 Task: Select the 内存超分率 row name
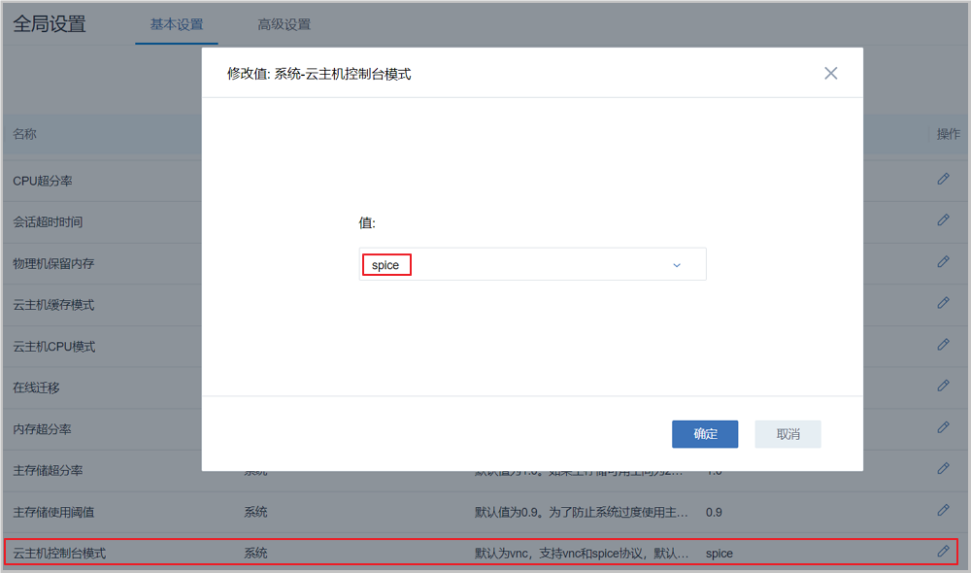tap(42, 428)
